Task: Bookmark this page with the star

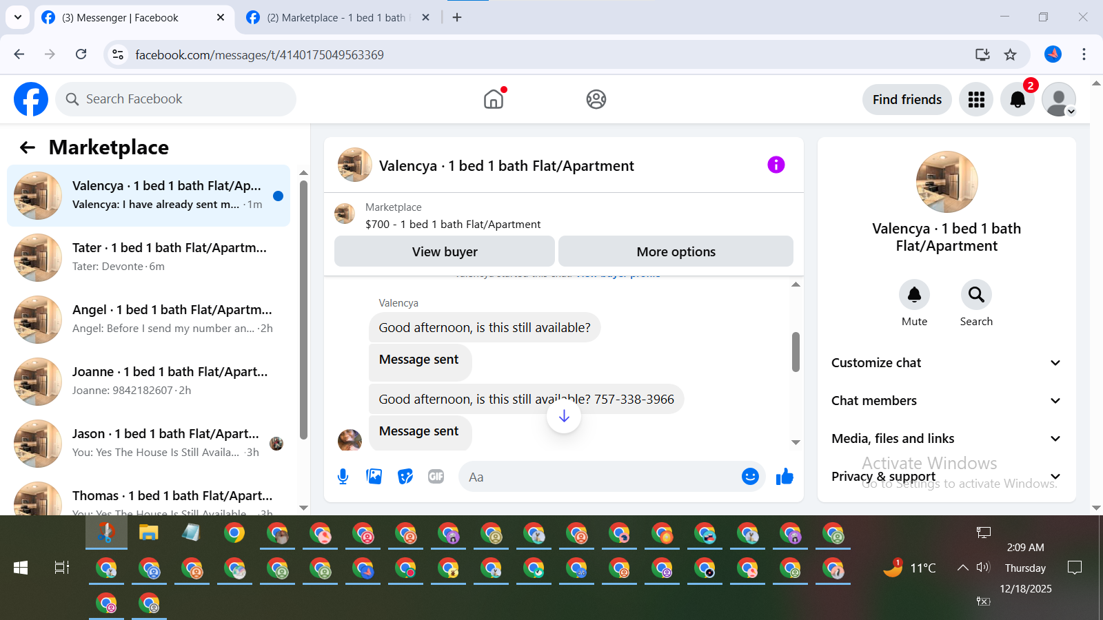Action: pos(1010,54)
